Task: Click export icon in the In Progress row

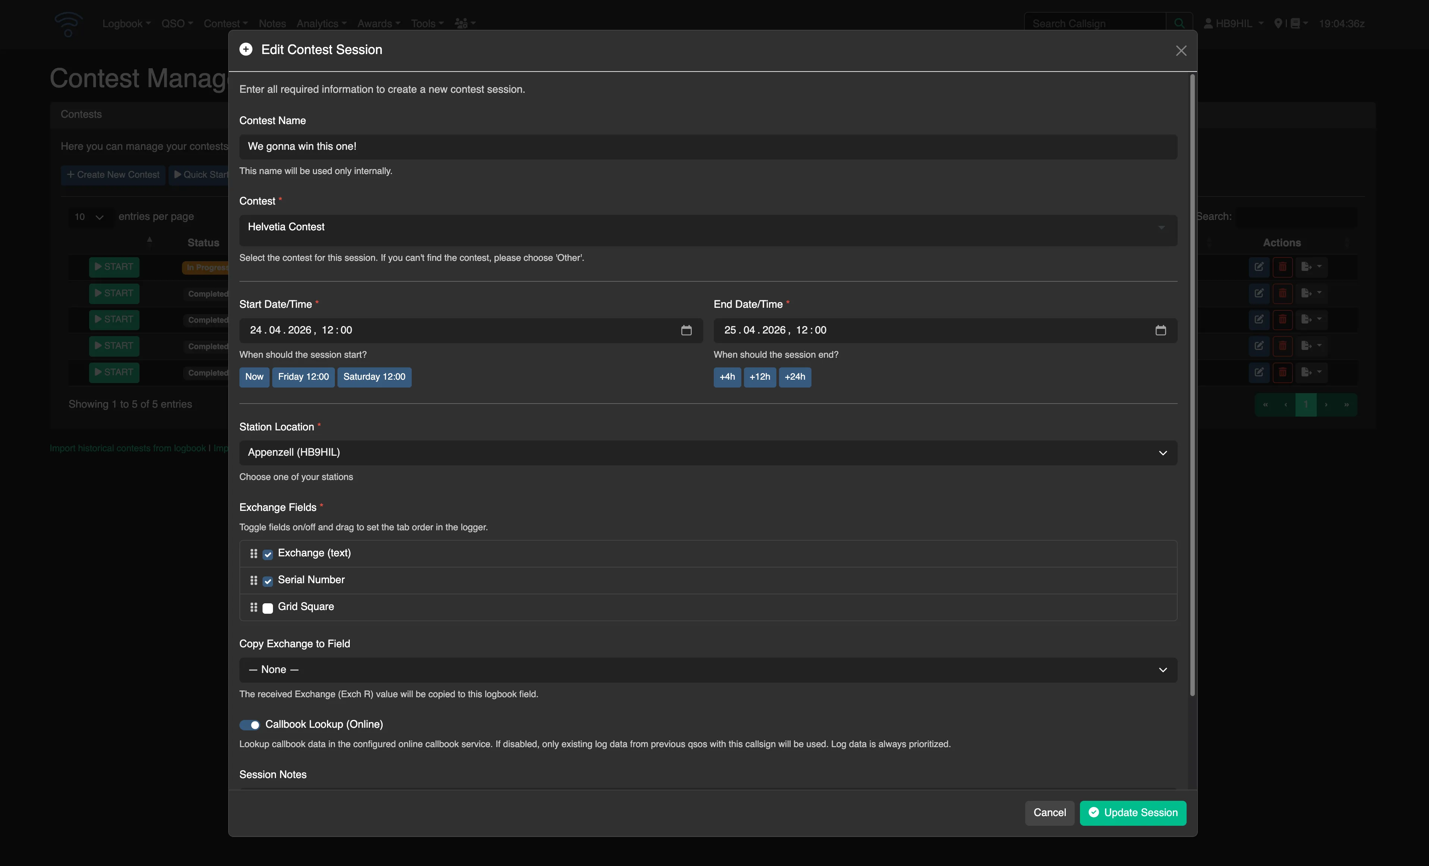Action: 1311,267
